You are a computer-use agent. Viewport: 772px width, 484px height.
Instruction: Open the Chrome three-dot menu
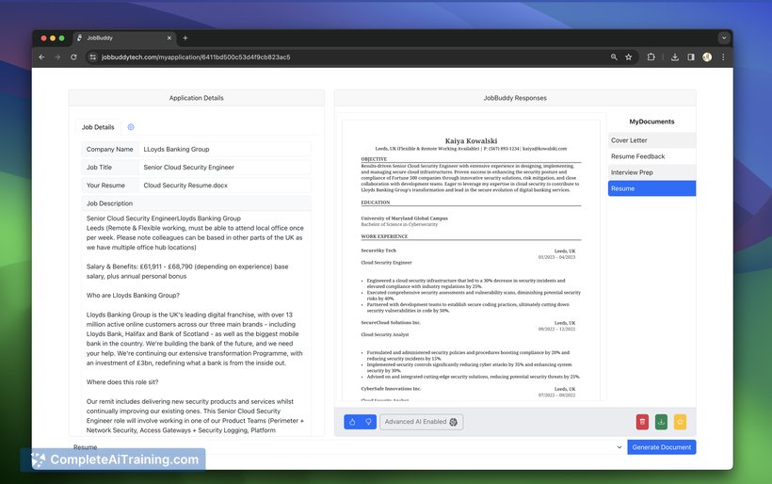click(723, 57)
